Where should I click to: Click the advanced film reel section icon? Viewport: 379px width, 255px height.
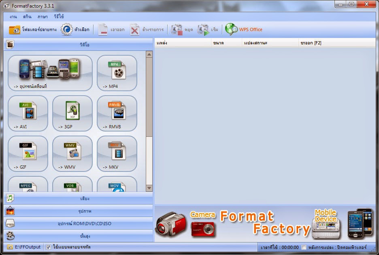point(10,236)
